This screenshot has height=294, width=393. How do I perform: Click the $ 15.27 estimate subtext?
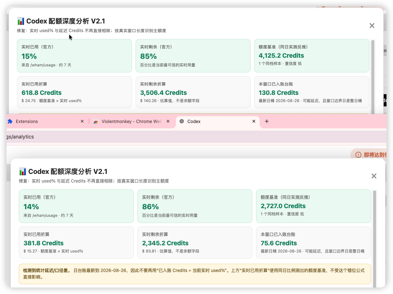tap(53, 251)
